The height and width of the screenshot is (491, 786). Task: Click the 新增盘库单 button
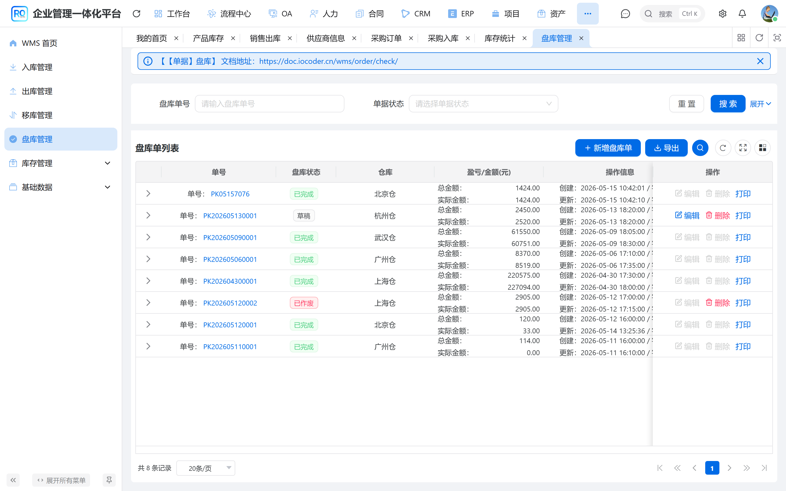tap(608, 148)
